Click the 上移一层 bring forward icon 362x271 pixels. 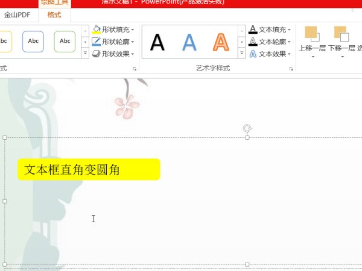[x=312, y=34]
